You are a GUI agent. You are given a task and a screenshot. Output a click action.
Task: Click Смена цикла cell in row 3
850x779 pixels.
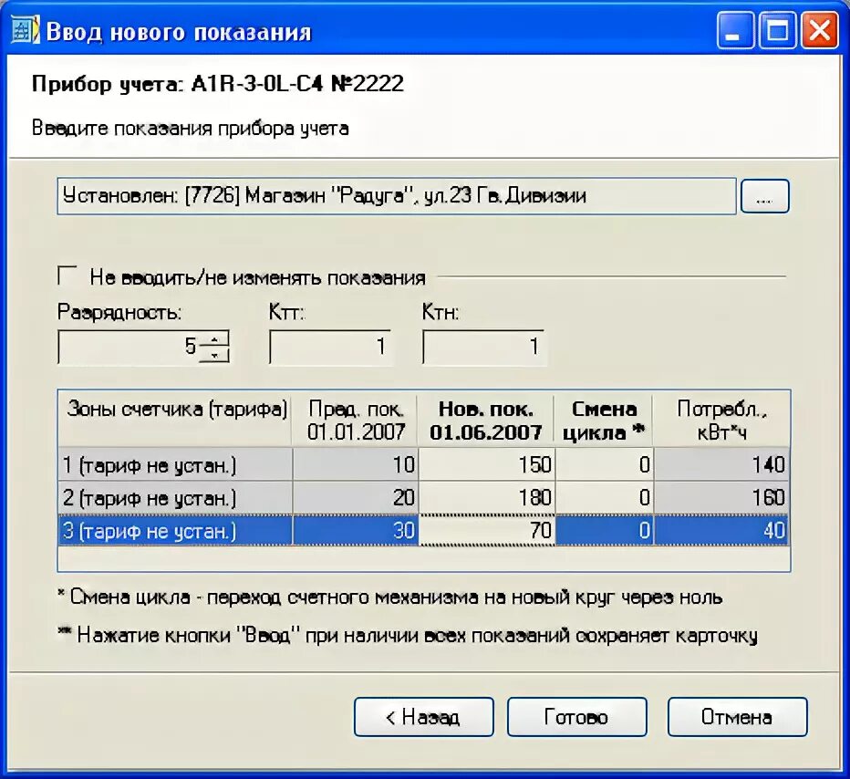tap(604, 530)
